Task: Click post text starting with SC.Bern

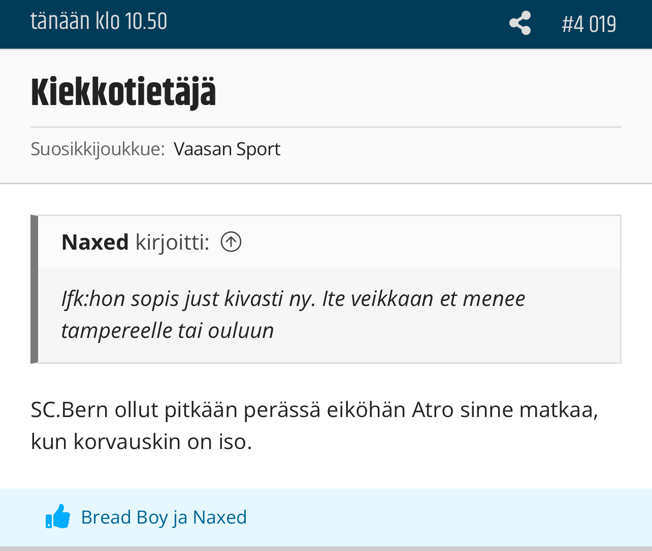Action: coord(314,409)
